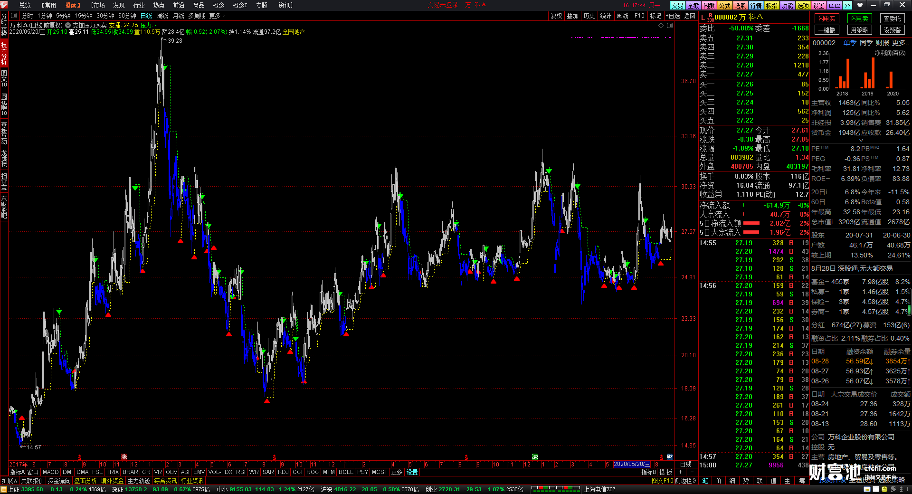Open the message envelope icon in status bar

coord(867,489)
